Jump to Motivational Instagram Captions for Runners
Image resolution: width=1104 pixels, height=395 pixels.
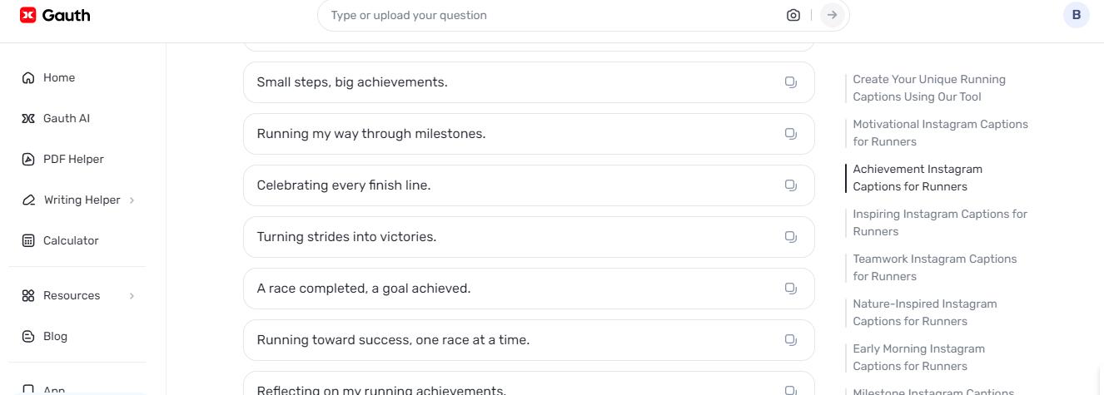940,133
